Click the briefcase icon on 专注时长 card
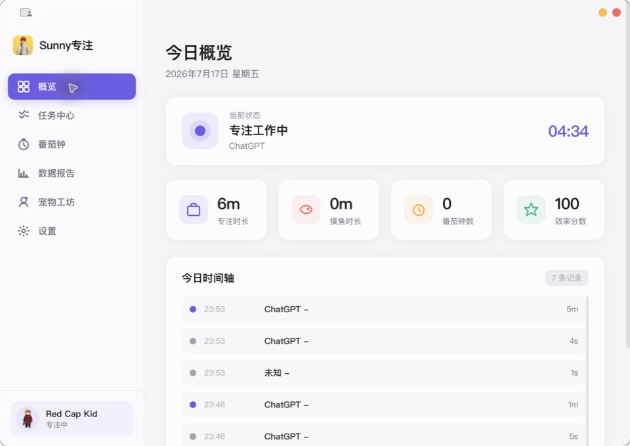The image size is (630, 446). 194,209
